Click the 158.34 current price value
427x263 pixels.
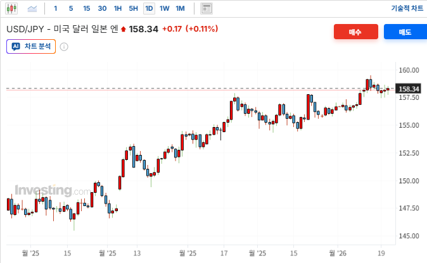[144, 29]
